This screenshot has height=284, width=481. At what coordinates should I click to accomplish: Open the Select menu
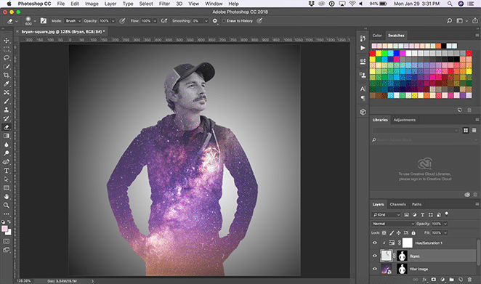pos(146,4)
